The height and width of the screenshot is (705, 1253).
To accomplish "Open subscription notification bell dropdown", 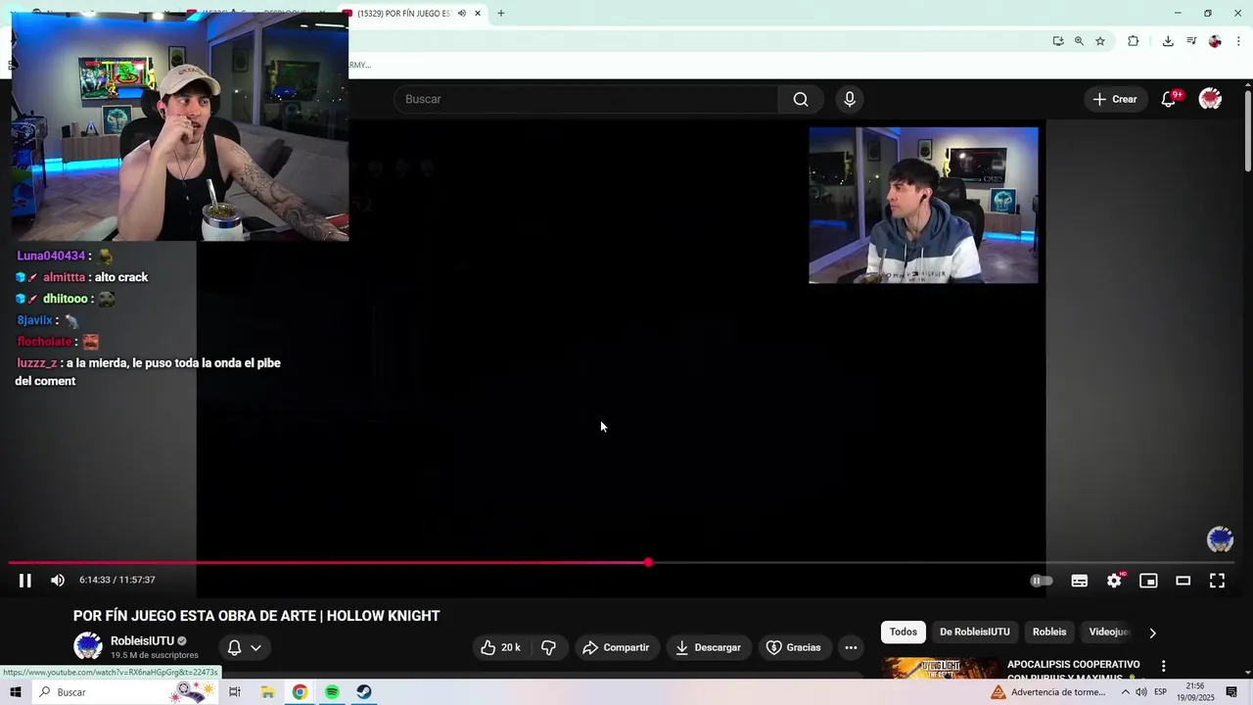I will (x=244, y=647).
